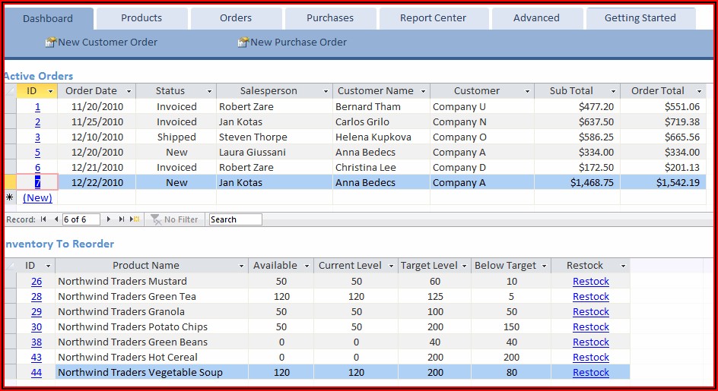
Task: Go to previous record arrow
Action: tap(56, 219)
